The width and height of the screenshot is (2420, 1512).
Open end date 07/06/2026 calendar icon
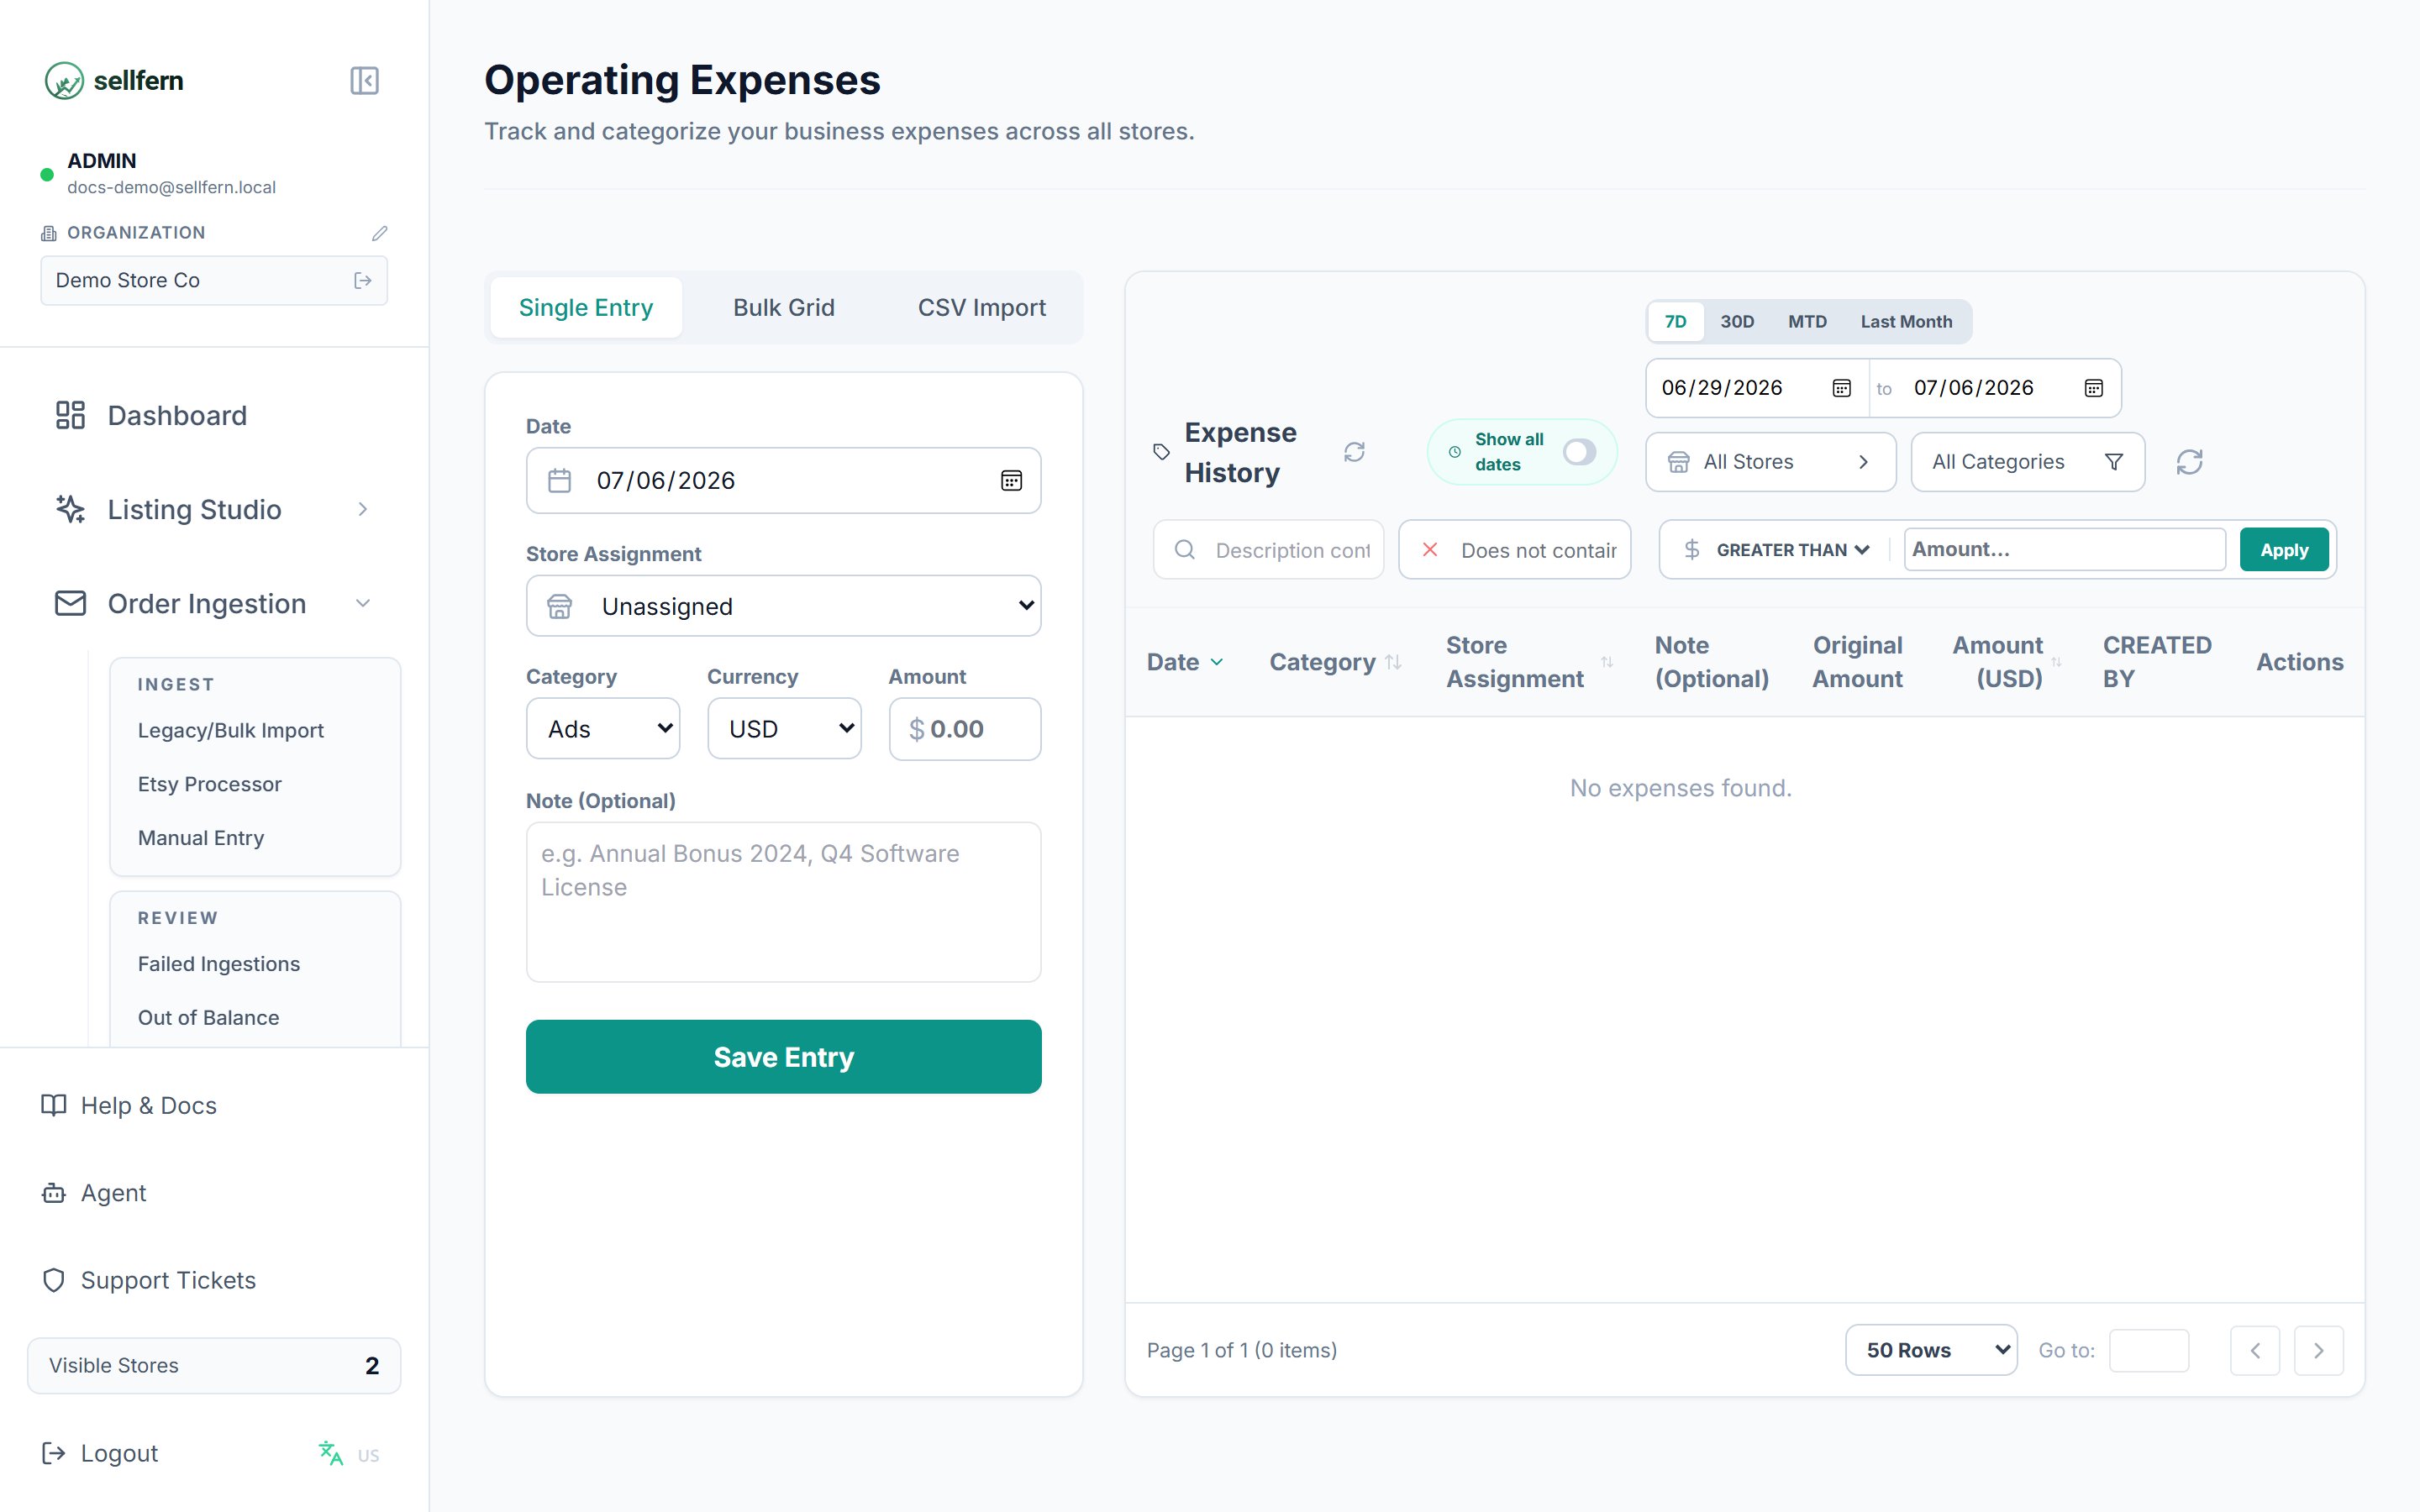[2093, 388]
